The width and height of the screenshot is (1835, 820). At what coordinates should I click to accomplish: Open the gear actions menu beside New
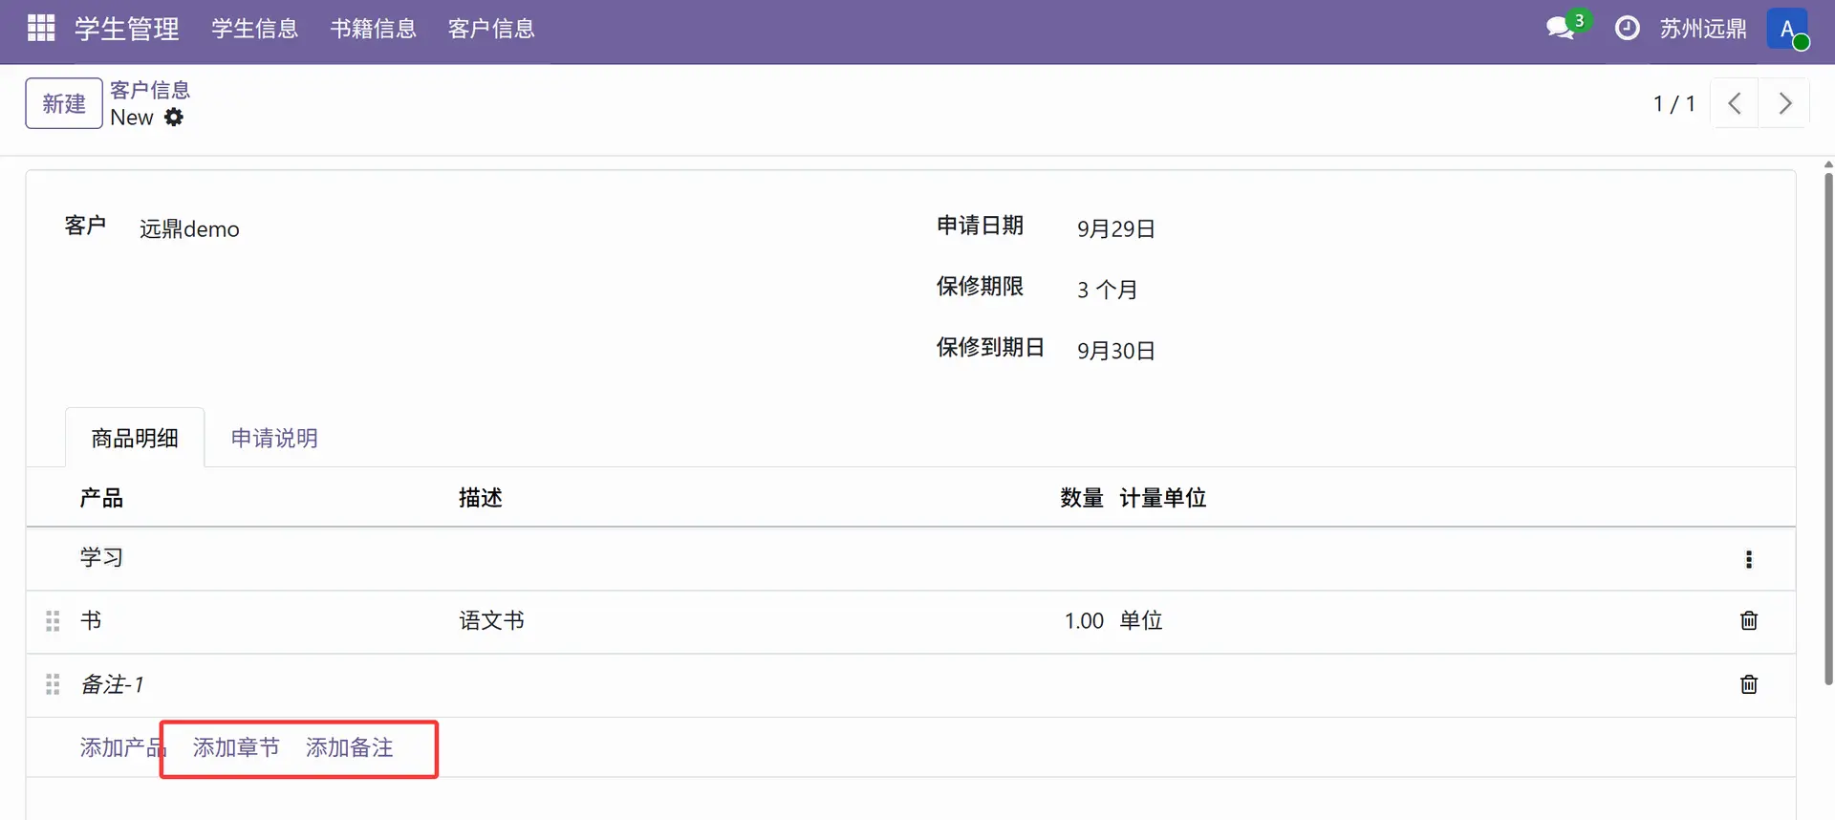(x=174, y=118)
